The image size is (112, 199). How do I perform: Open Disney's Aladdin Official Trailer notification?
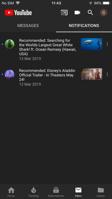tap(47, 75)
